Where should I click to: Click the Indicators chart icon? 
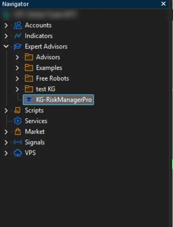click(18, 36)
